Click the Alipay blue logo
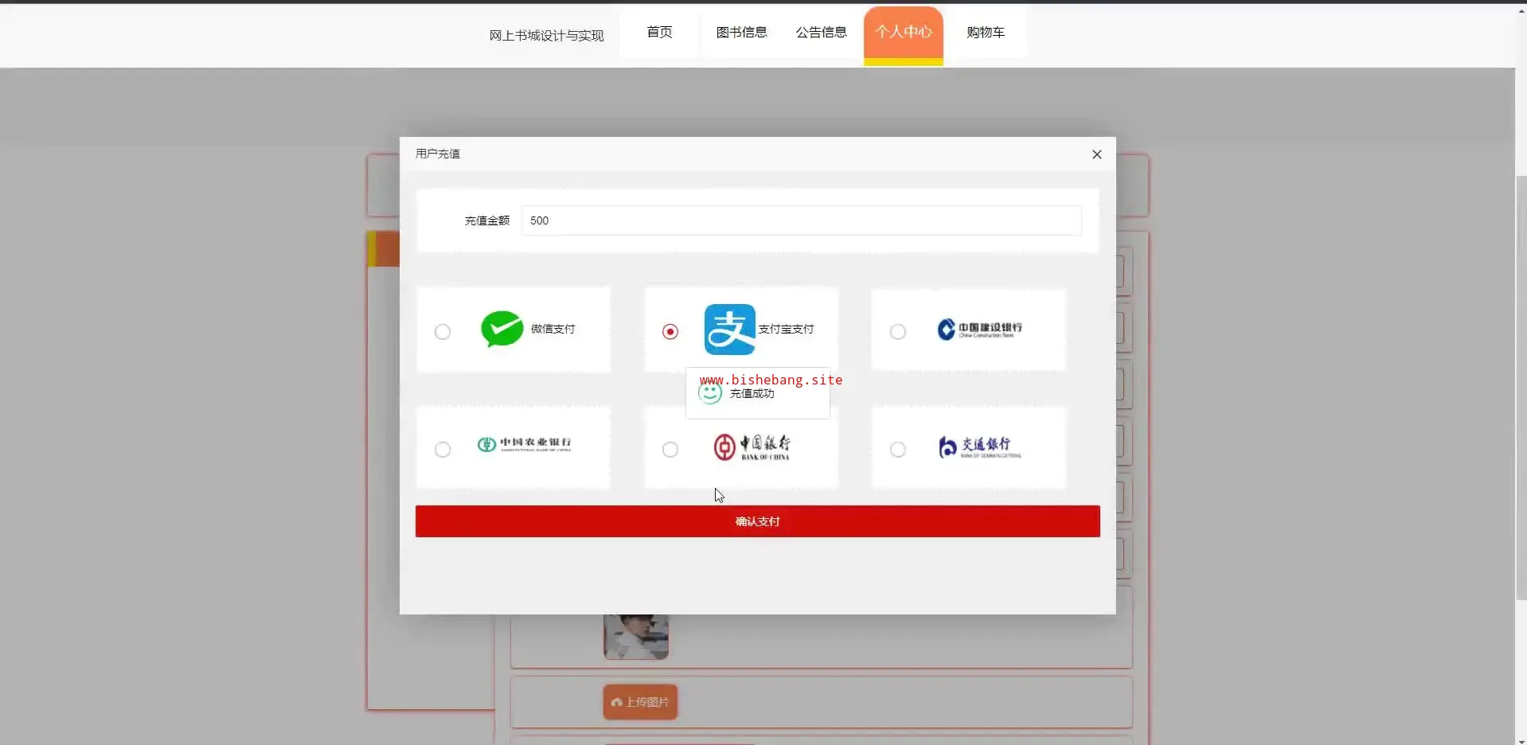The width and height of the screenshot is (1527, 745). click(x=729, y=329)
